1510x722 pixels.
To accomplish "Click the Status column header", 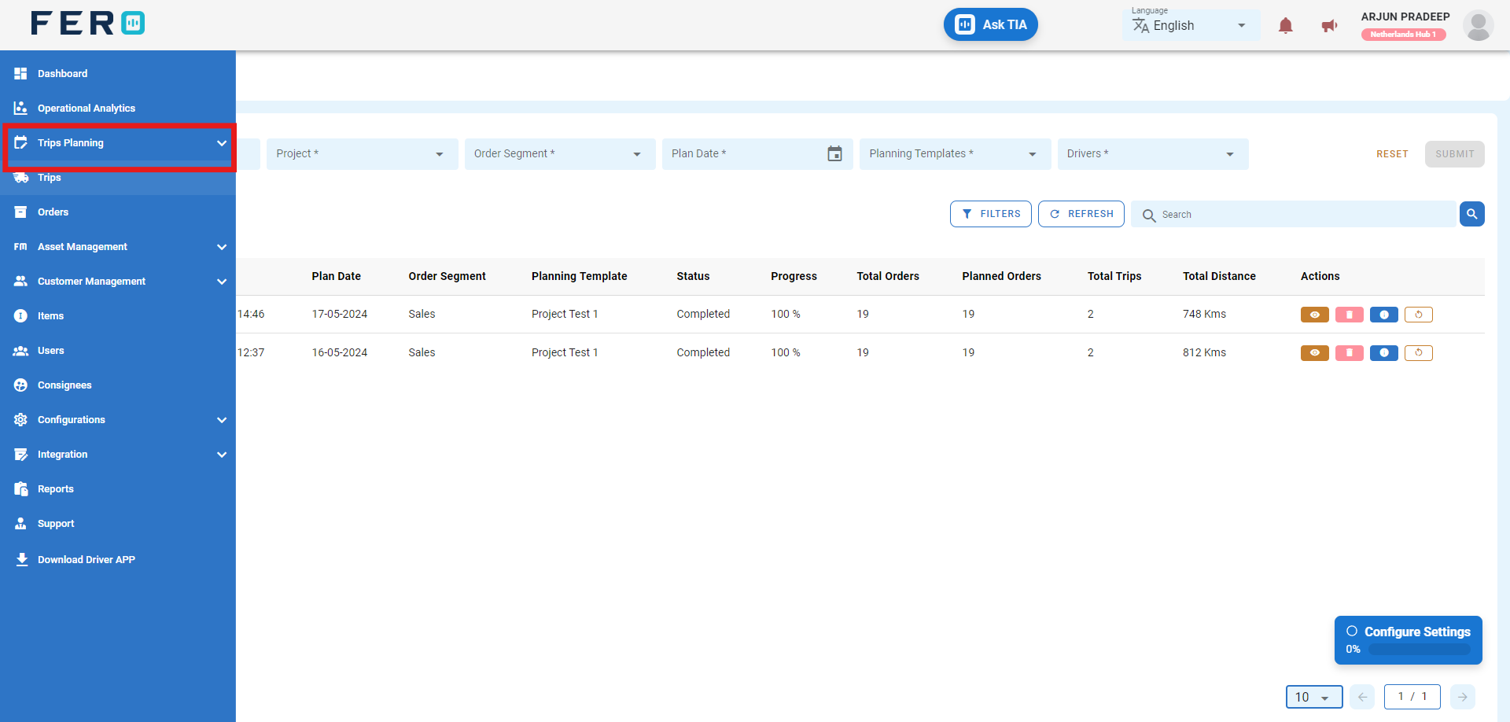I will point(693,276).
